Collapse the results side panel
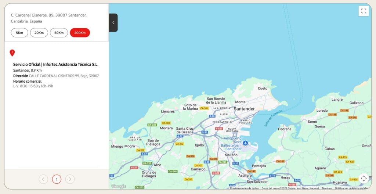This screenshot has height=194, width=376. 113,23
